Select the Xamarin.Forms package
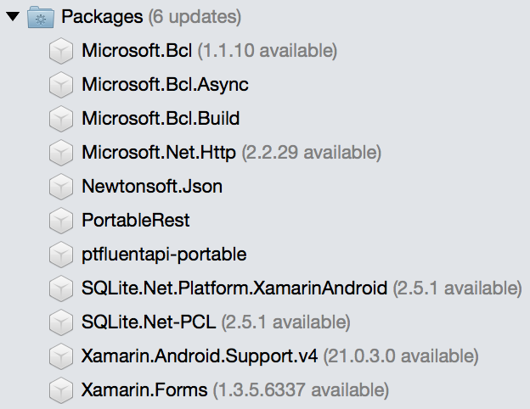The height and width of the screenshot is (409, 530). [144, 390]
